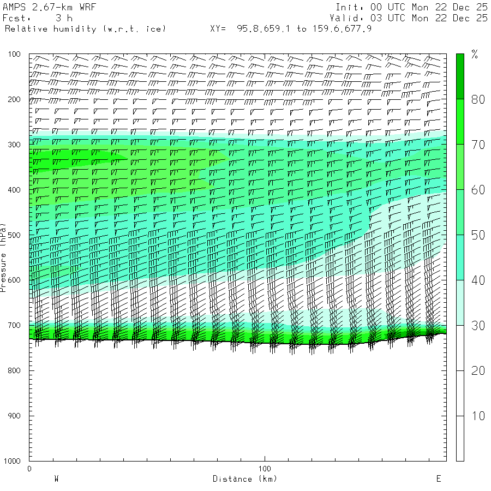491x491 pixels.
Task: Click the colorbar '30' value label
Action: pos(478,326)
